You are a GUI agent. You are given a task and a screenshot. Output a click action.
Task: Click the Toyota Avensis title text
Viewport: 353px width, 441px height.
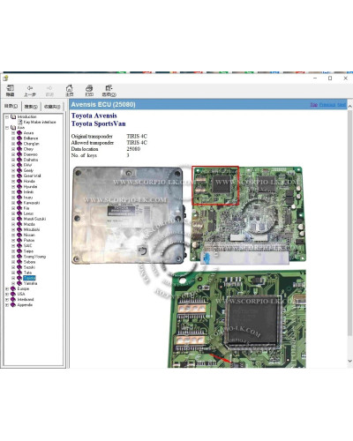[94, 116]
